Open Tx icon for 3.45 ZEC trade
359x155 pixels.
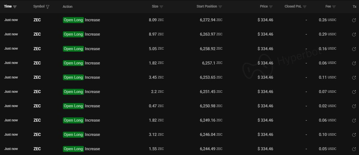354,77
